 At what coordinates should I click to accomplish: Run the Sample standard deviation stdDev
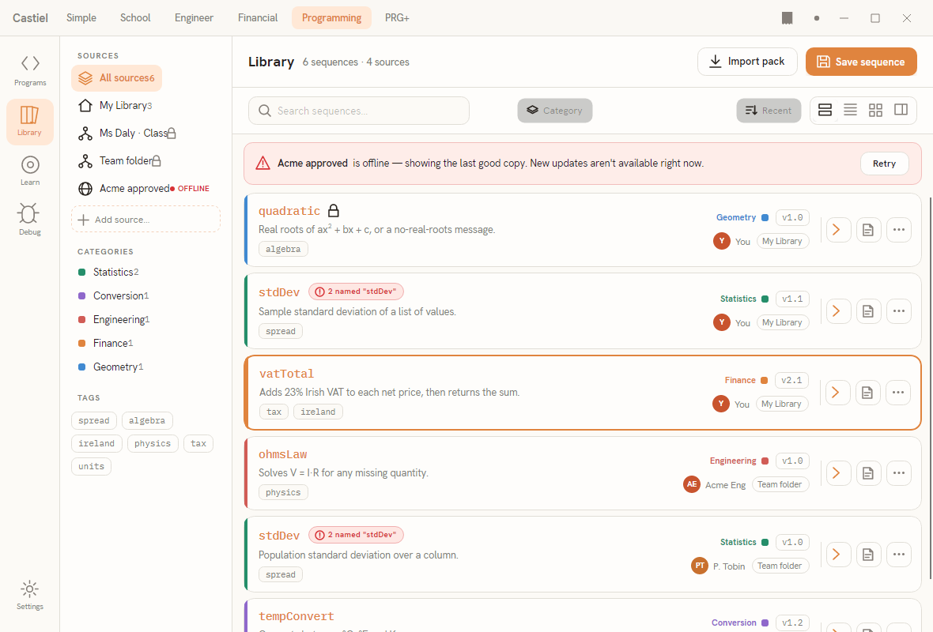pyautogui.click(x=838, y=311)
